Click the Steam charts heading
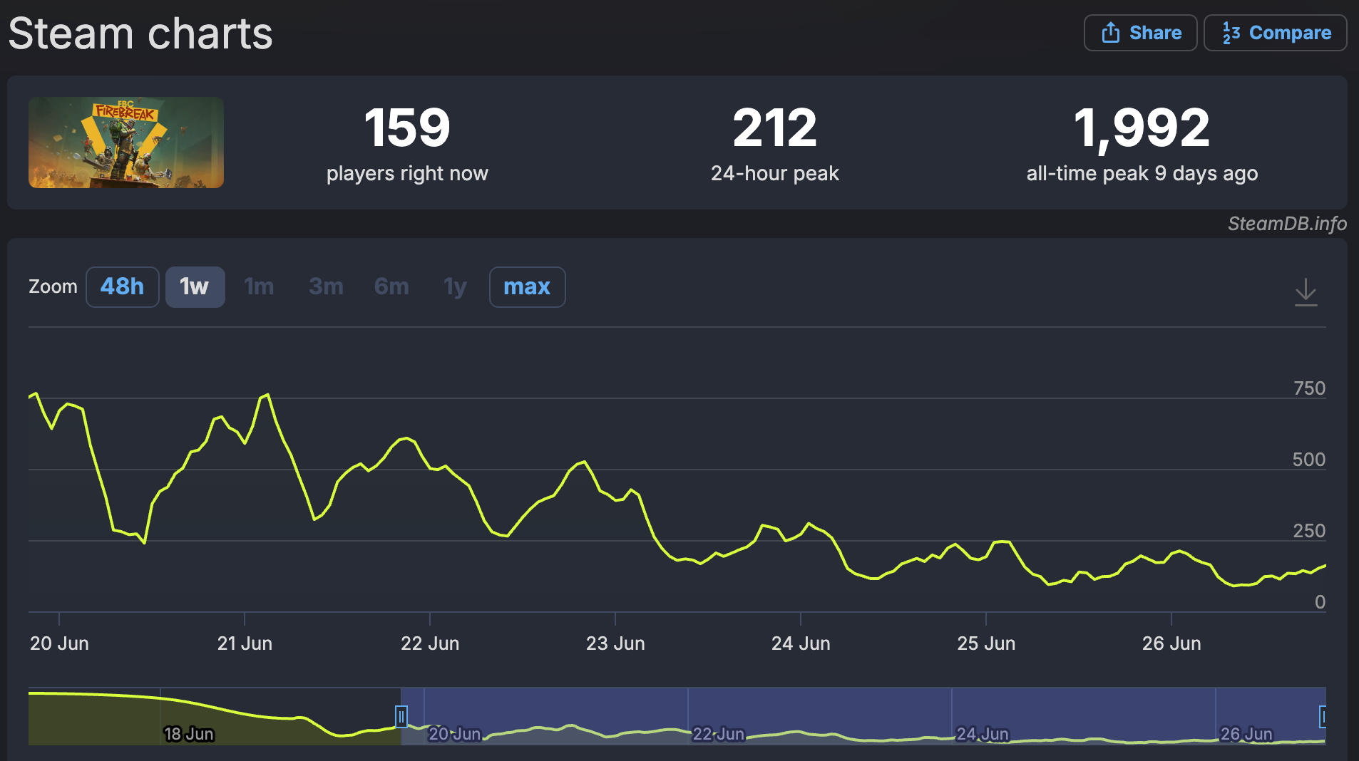Viewport: 1359px width, 761px height. [140, 33]
